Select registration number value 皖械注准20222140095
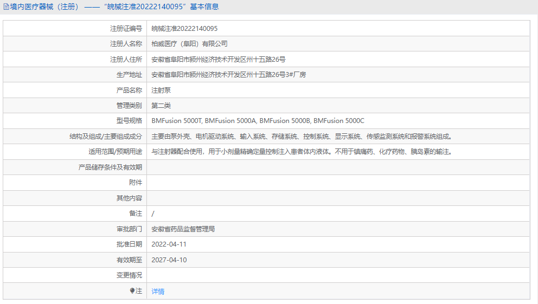The height and width of the screenshot is (304, 538). (x=184, y=28)
